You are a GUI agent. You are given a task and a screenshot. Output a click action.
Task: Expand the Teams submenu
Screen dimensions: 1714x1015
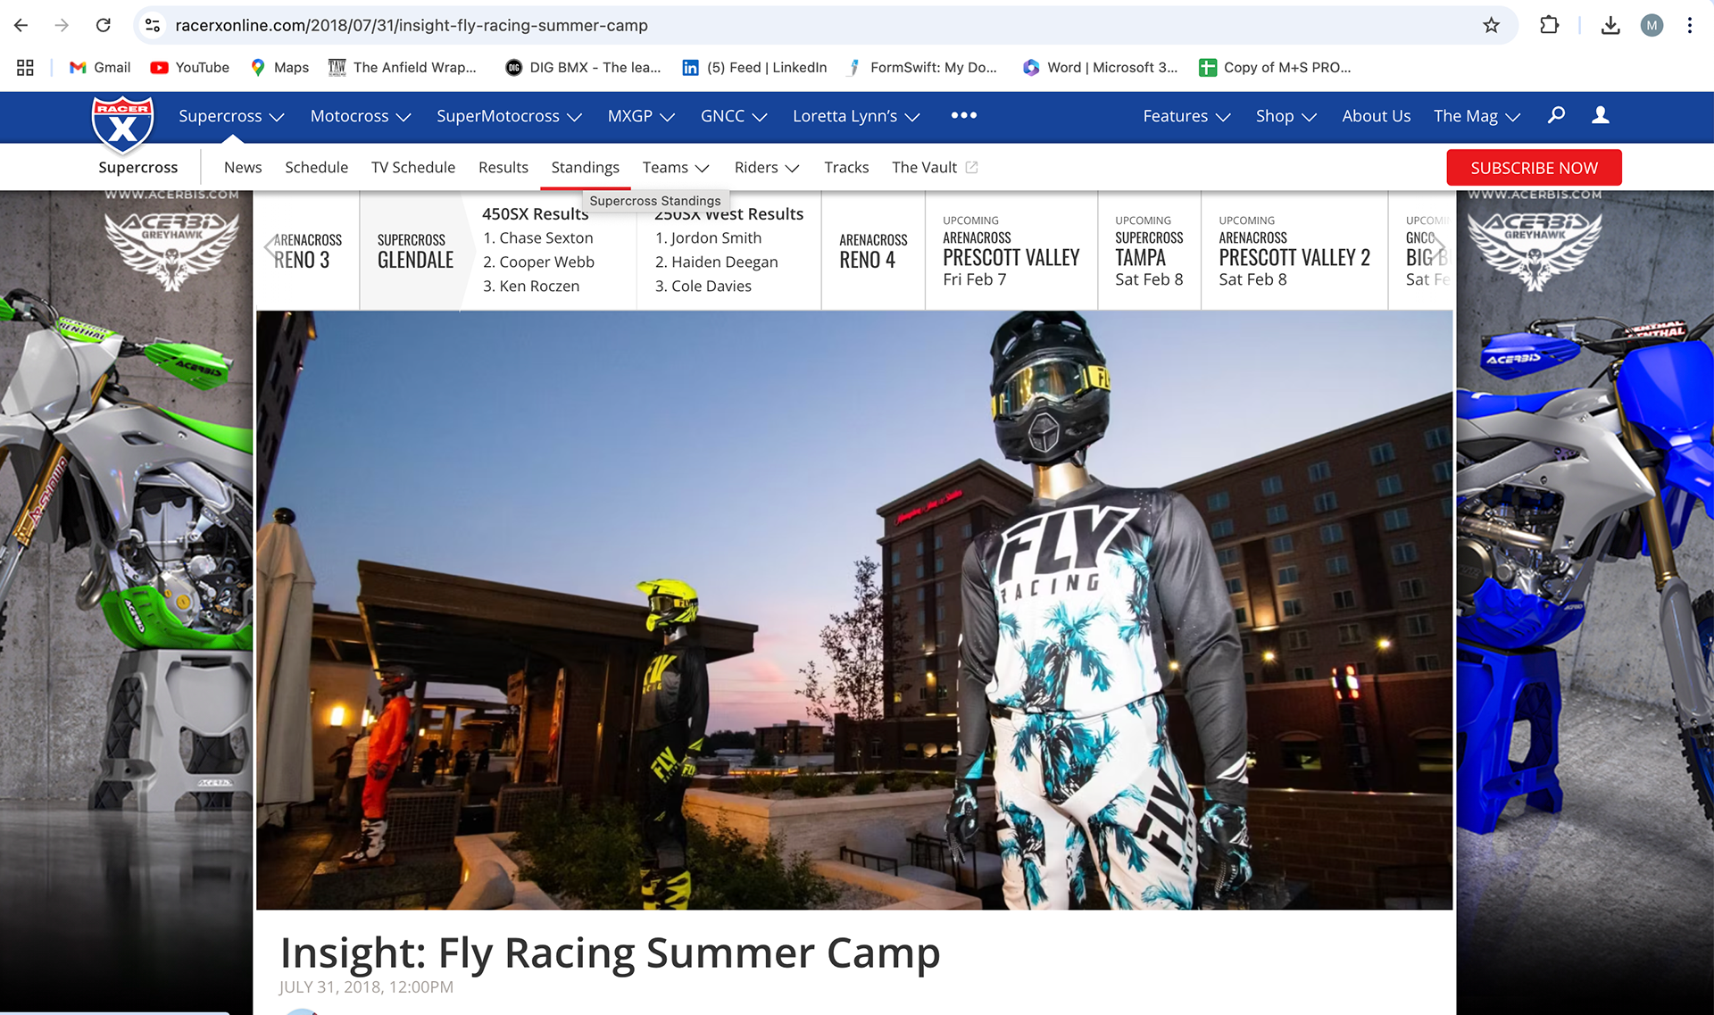coord(676,167)
